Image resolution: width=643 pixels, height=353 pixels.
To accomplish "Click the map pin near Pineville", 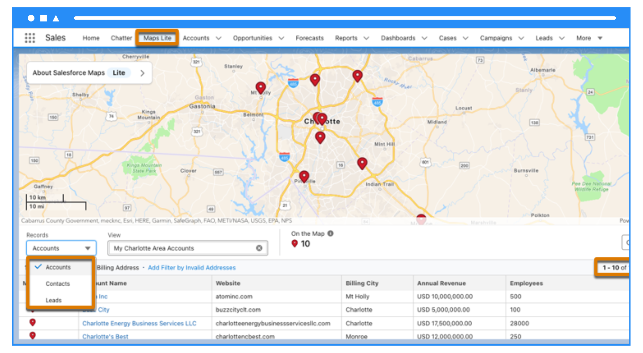I will pyautogui.click(x=304, y=176).
